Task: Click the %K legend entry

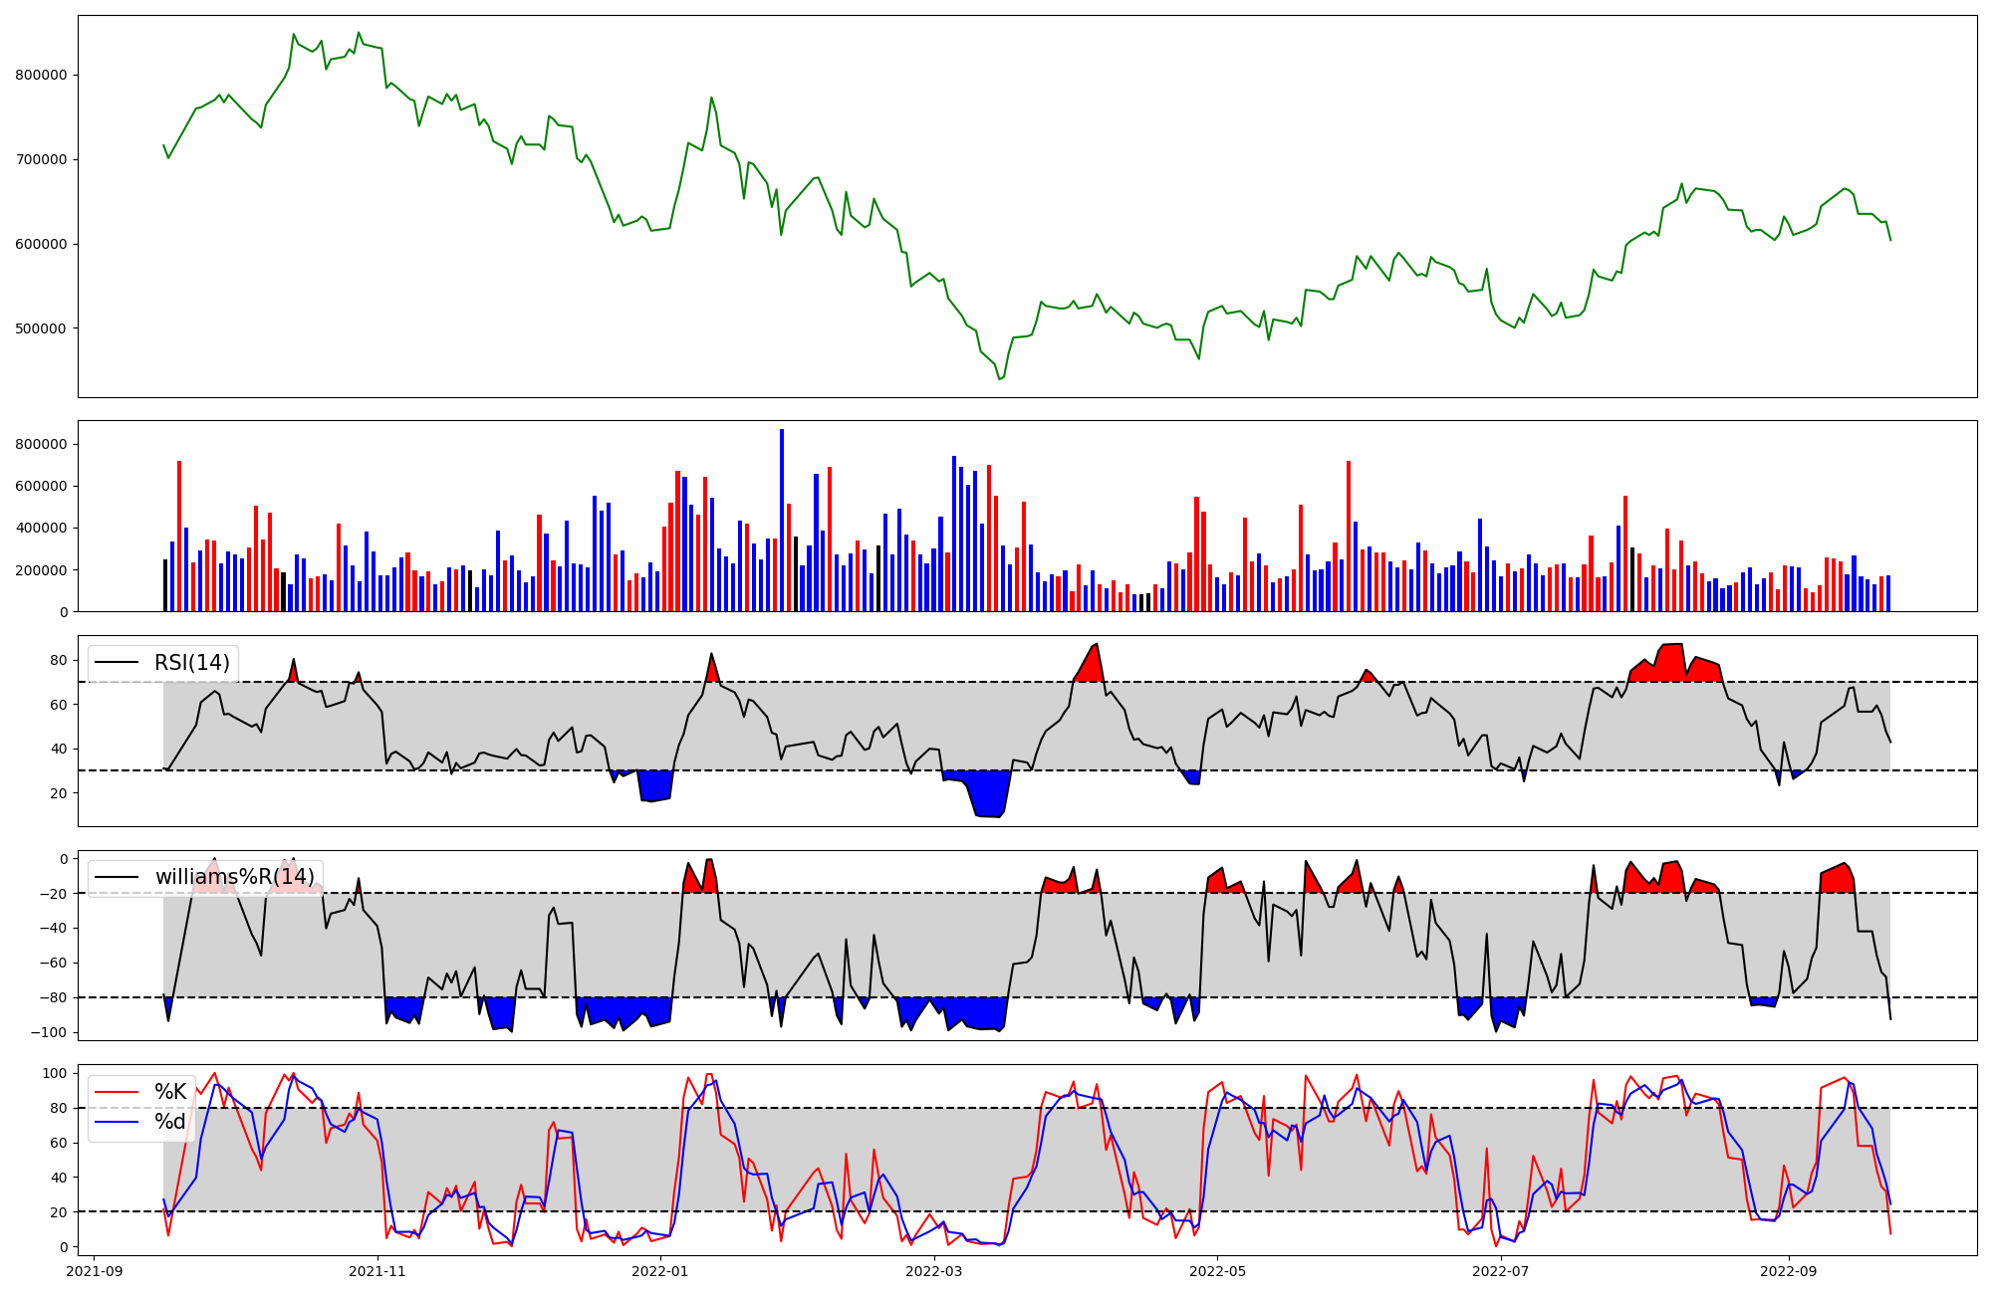Action: 170,1092
